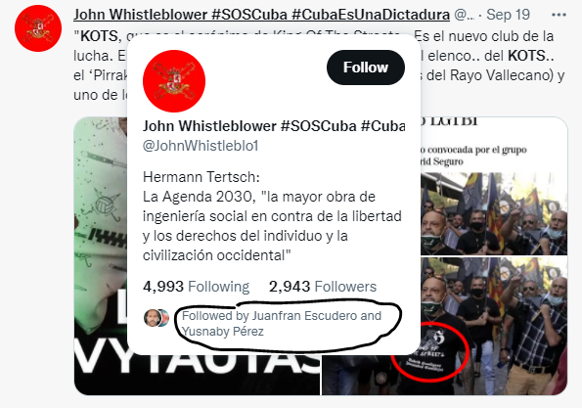Open the John Whistleblower tweet author name link
Image resolution: width=582 pixels, height=408 pixels.
(261, 15)
